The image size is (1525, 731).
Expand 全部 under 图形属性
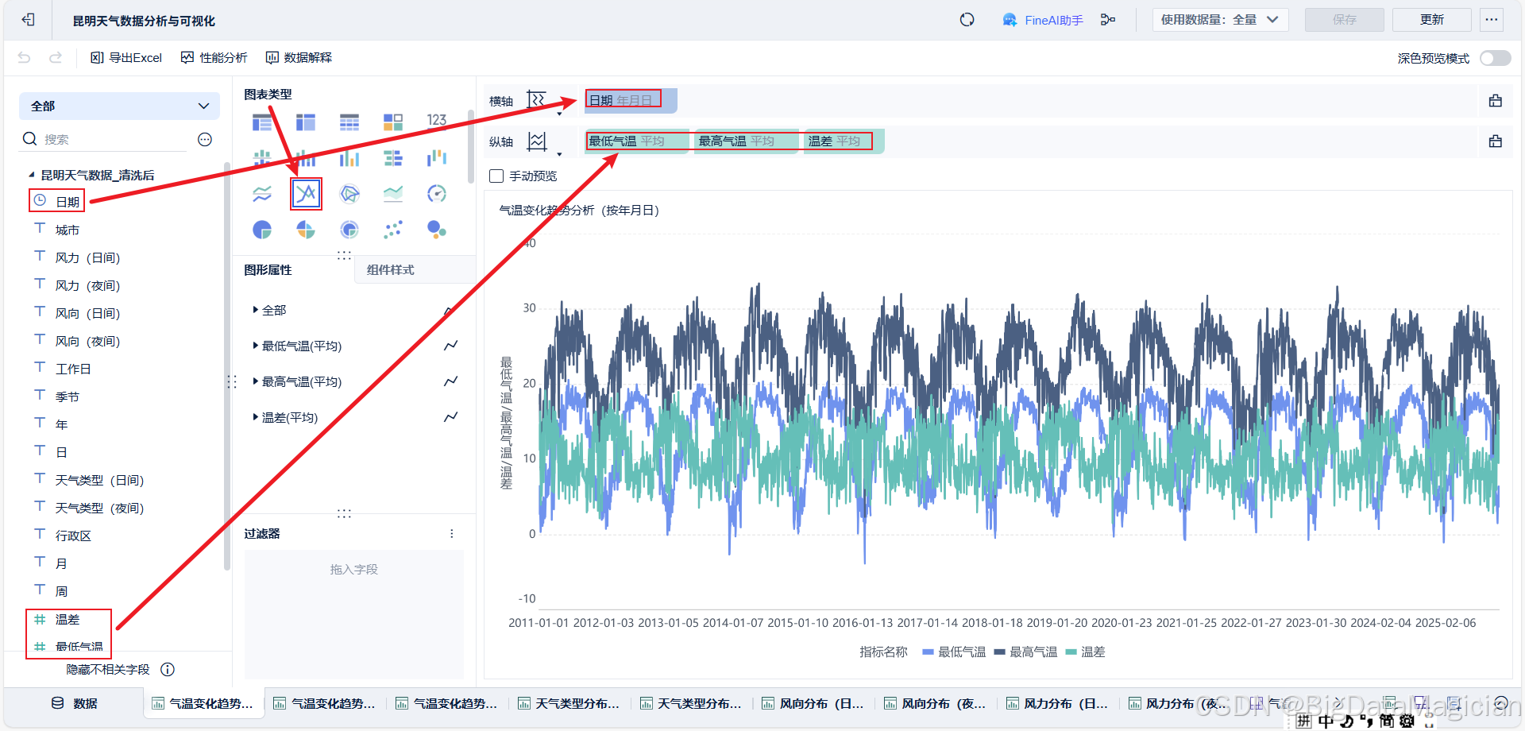point(255,310)
